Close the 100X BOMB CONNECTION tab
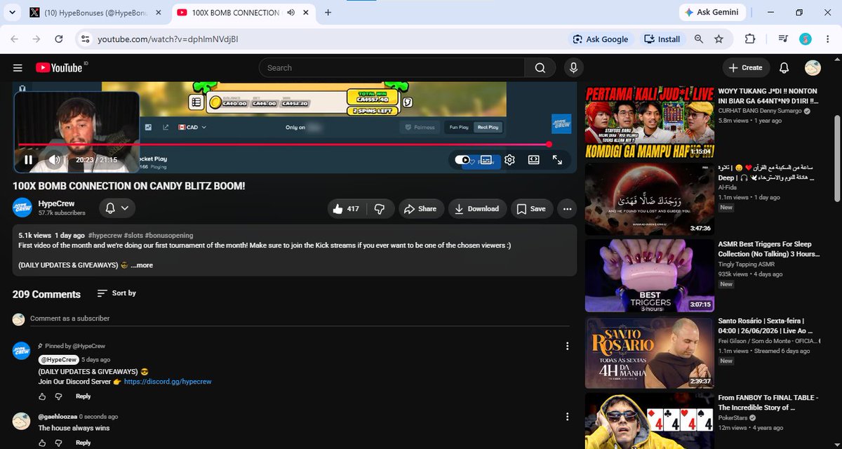Viewport: 842px width, 449px height. click(x=305, y=13)
